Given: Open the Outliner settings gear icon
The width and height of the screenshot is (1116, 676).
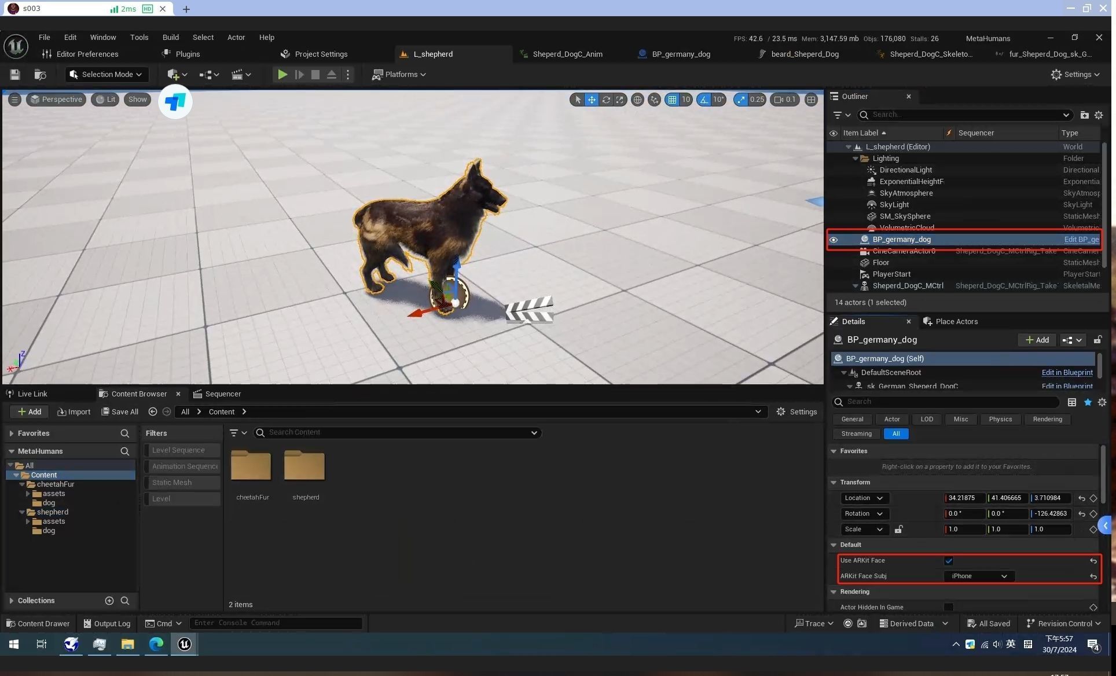Looking at the screenshot, I should click(x=1099, y=115).
